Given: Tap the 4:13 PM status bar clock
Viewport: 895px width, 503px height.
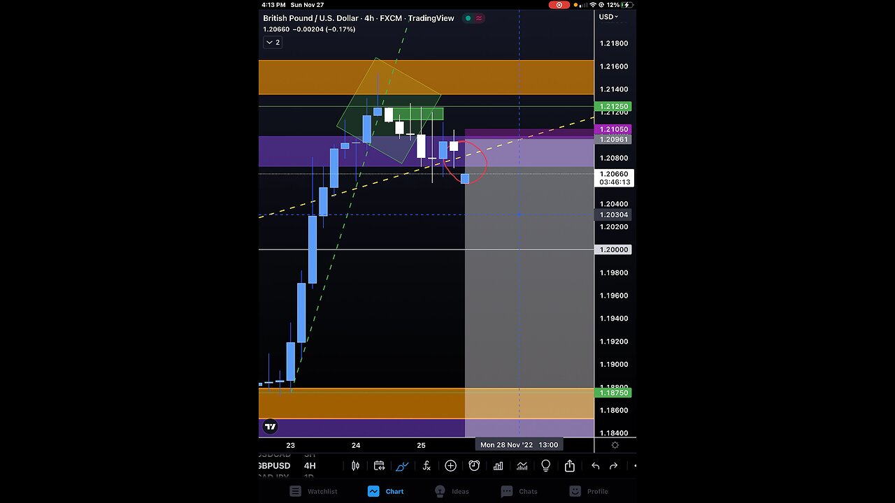Looking at the screenshot, I should point(273,5).
